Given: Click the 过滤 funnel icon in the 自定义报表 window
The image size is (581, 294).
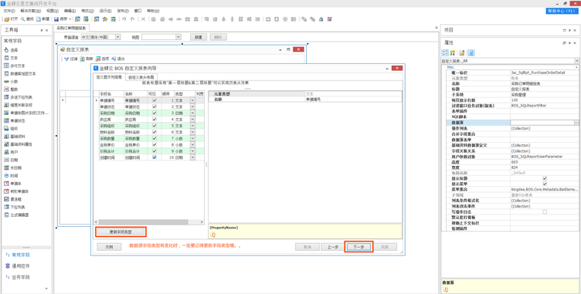Looking at the screenshot, I should point(66,59).
